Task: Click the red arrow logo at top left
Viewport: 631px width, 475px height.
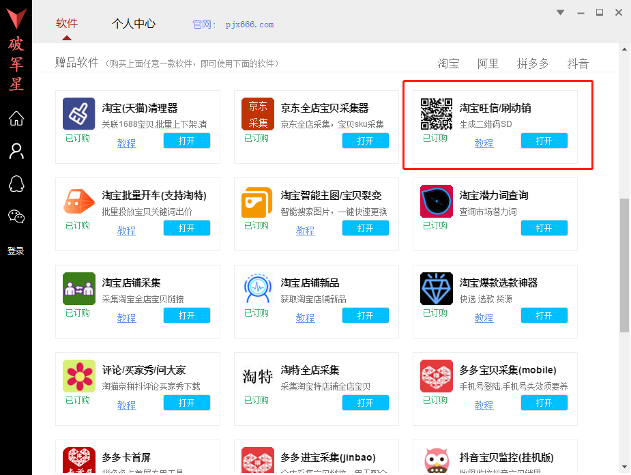Action: tap(16, 18)
